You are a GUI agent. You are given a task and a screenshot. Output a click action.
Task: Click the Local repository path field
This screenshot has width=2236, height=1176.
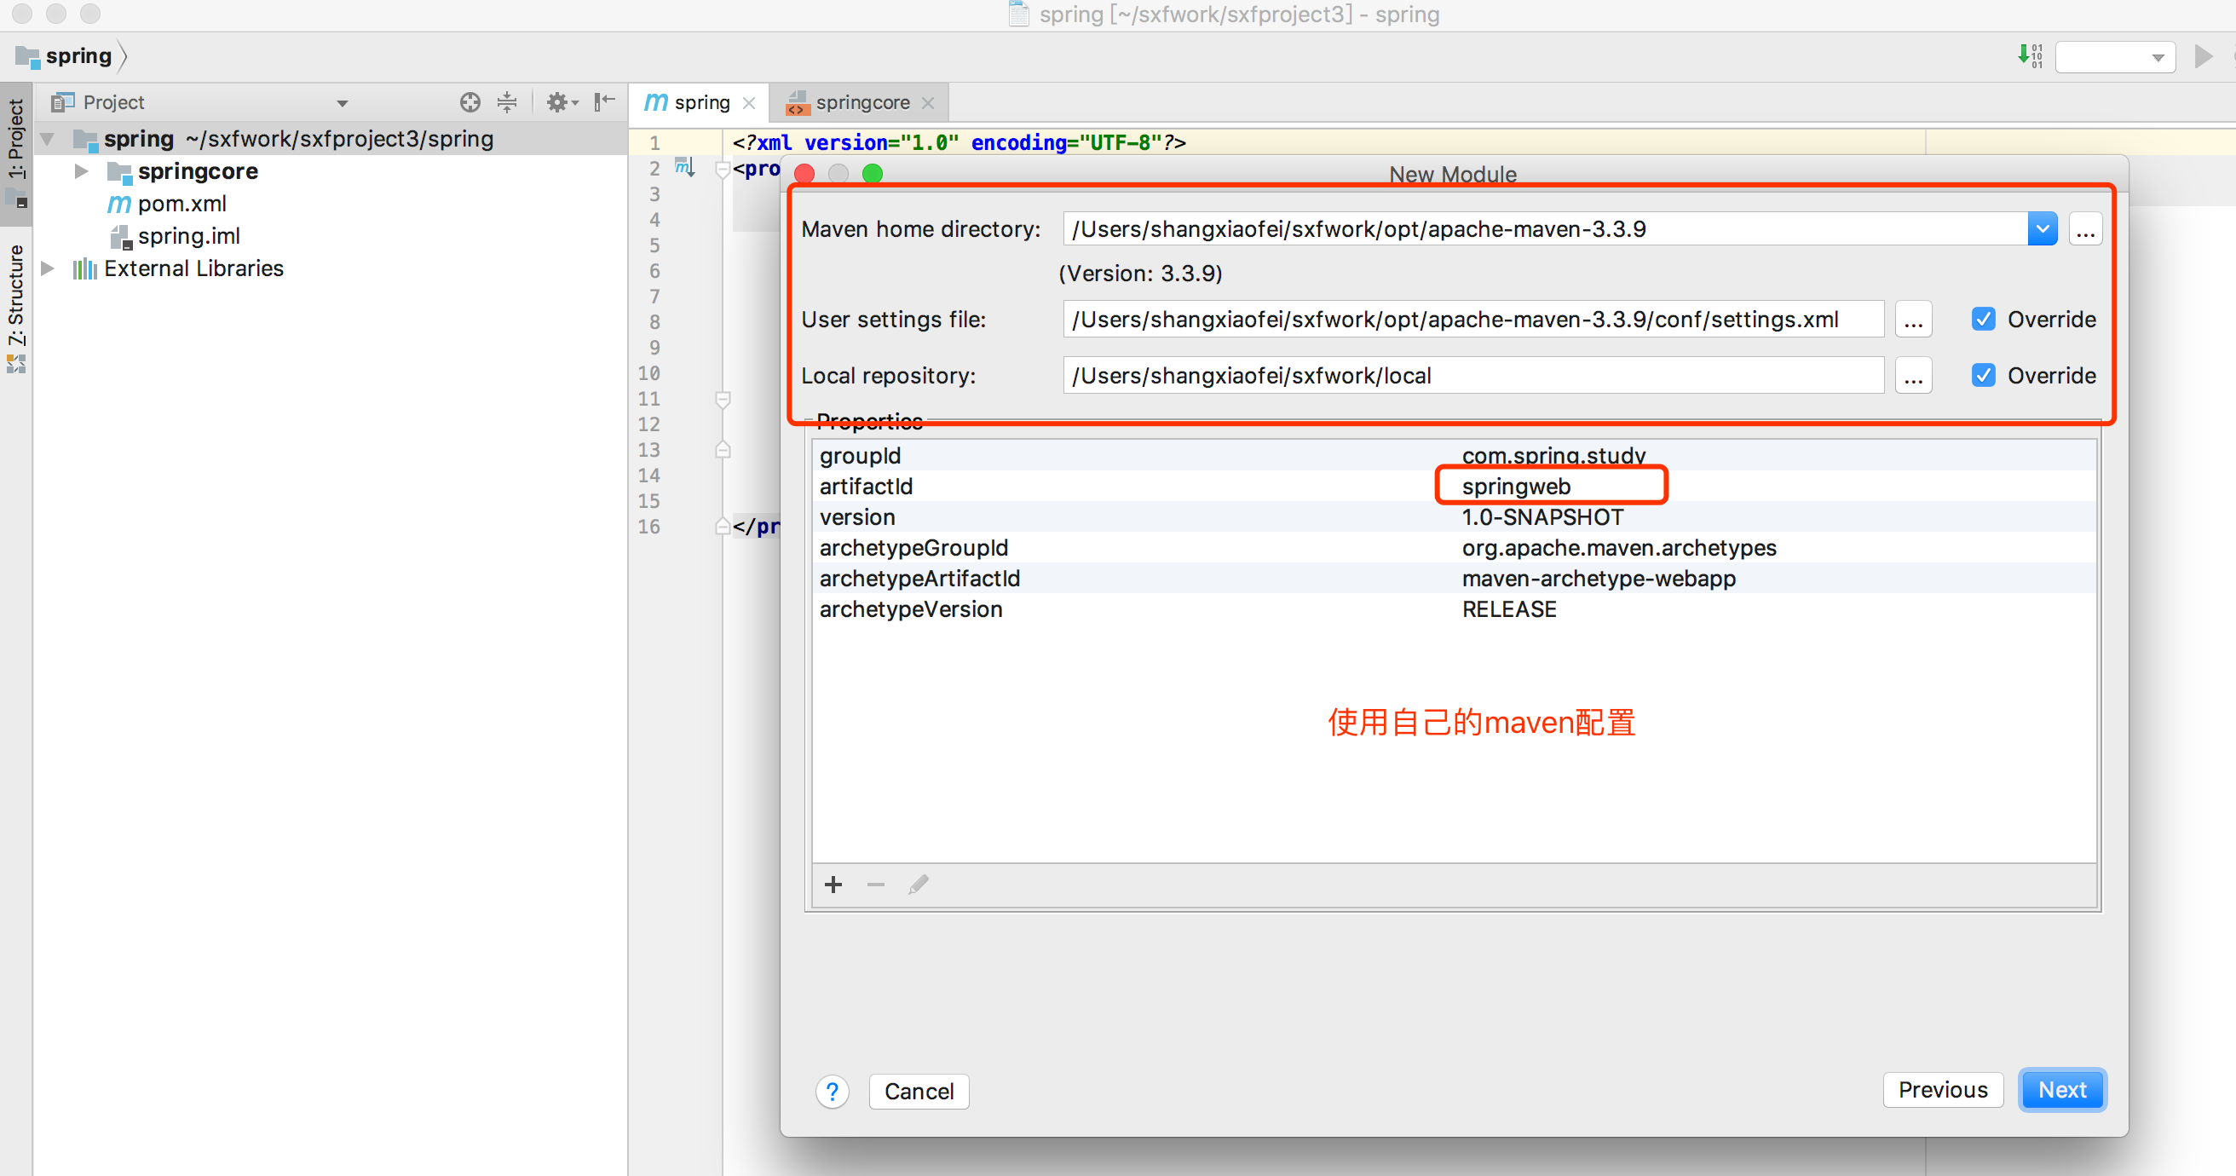pos(1472,376)
